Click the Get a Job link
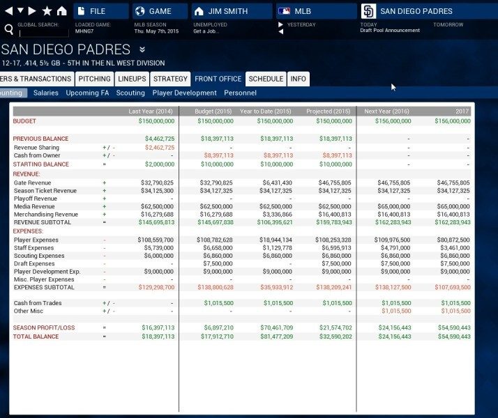The height and width of the screenshot is (418, 498). click(206, 31)
